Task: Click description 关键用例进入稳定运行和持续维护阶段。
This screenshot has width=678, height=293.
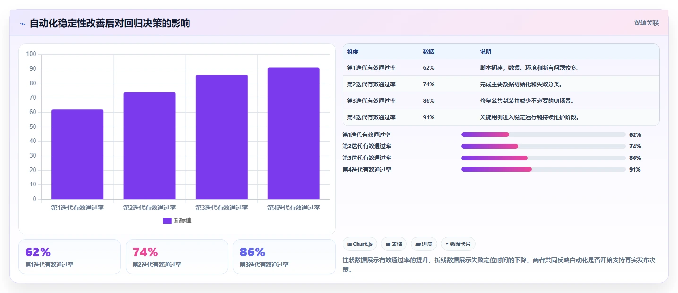Action: coord(530,117)
